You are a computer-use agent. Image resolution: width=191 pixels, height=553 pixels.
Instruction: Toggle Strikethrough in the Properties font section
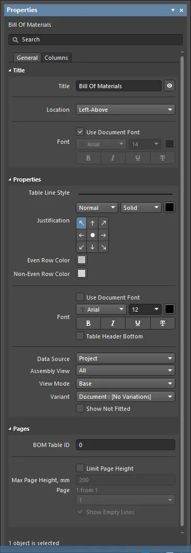point(163,323)
